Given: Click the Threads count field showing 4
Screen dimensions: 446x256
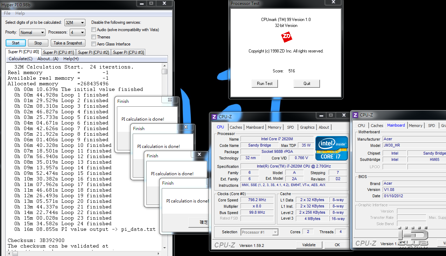Looking at the screenshot, I should pyautogui.click(x=340, y=232).
